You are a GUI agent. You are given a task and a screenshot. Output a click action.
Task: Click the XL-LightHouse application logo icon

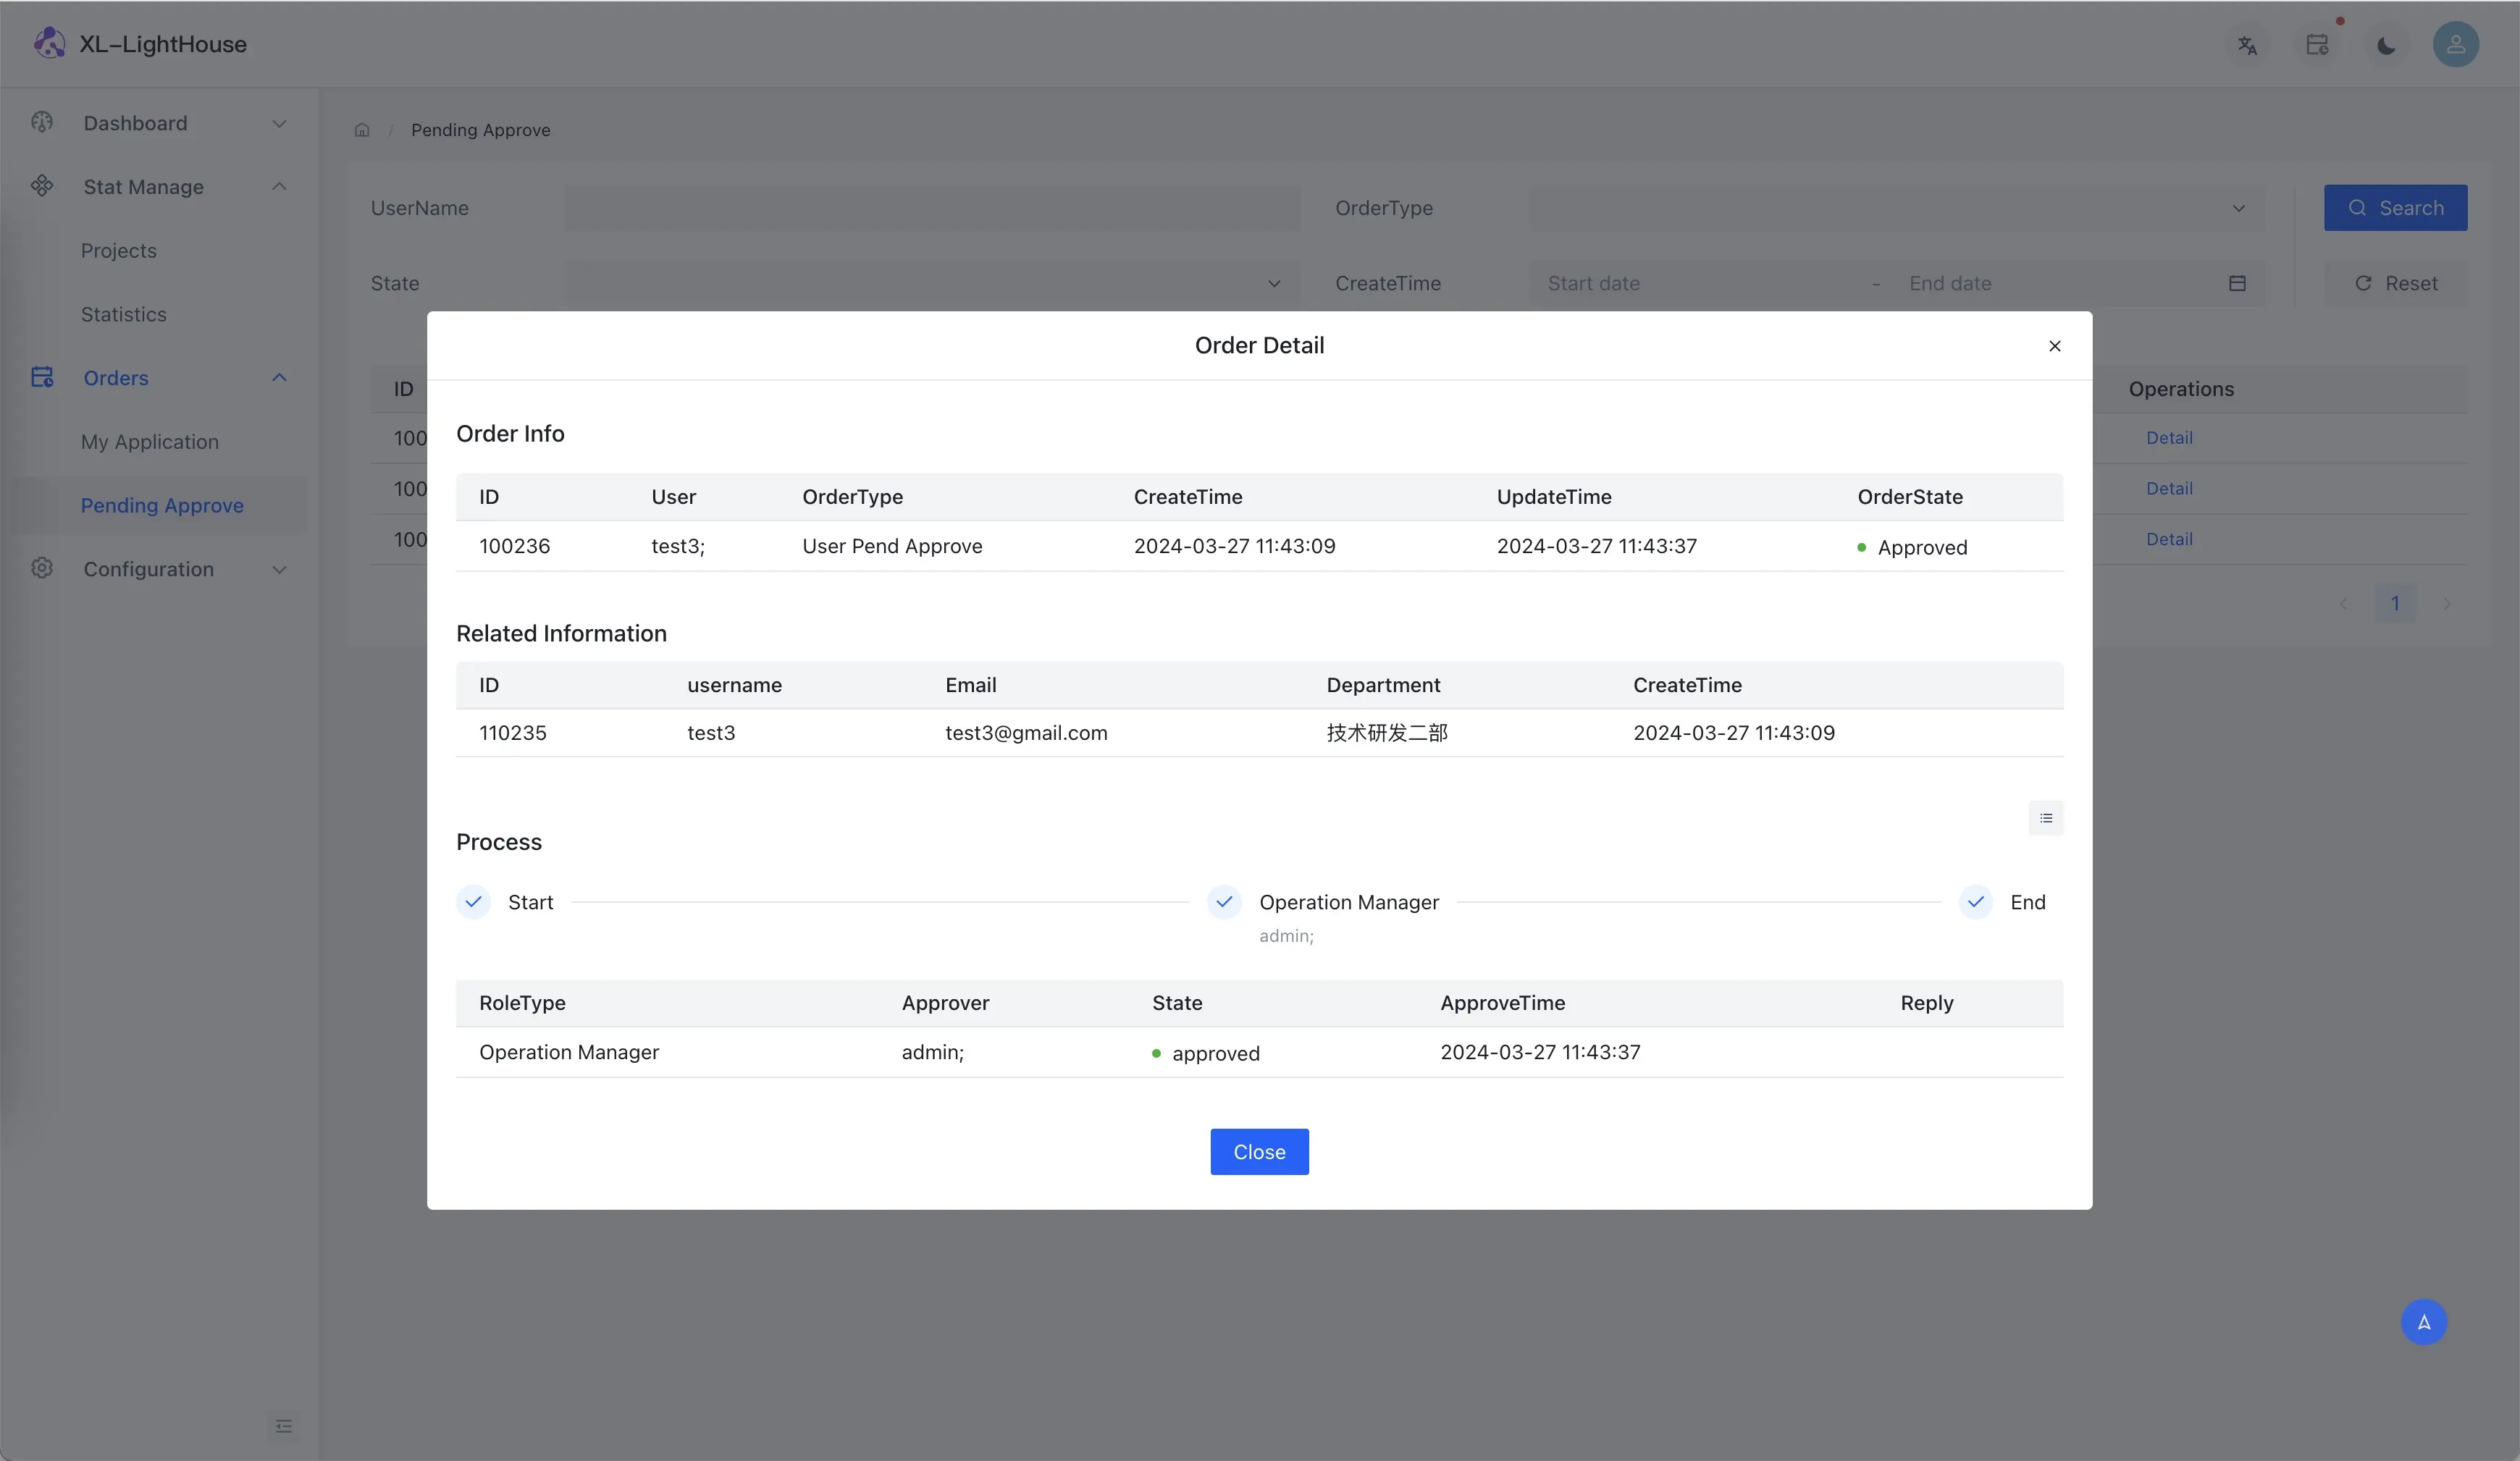click(49, 43)
